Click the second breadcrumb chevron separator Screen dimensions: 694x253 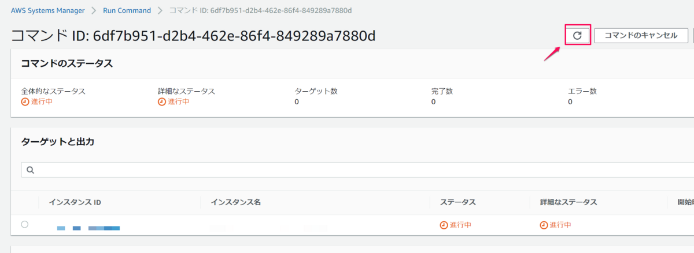click(x=160, y=10)
